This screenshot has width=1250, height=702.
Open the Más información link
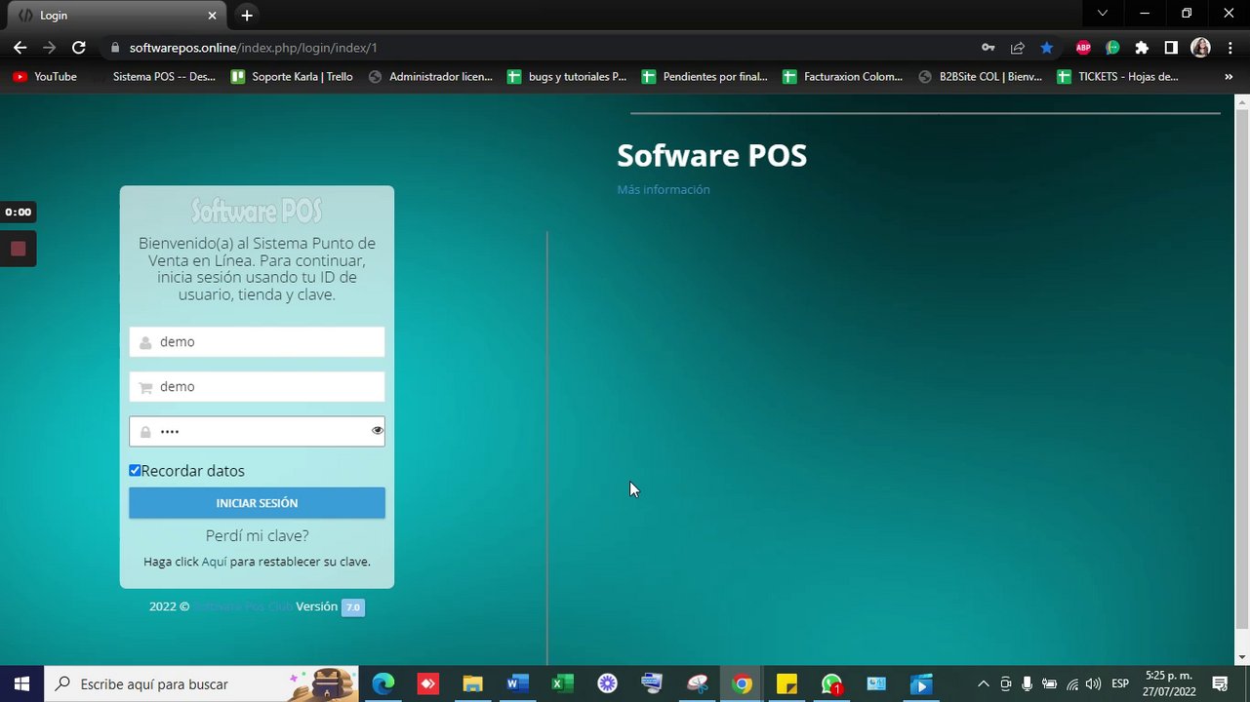[664, 189]
